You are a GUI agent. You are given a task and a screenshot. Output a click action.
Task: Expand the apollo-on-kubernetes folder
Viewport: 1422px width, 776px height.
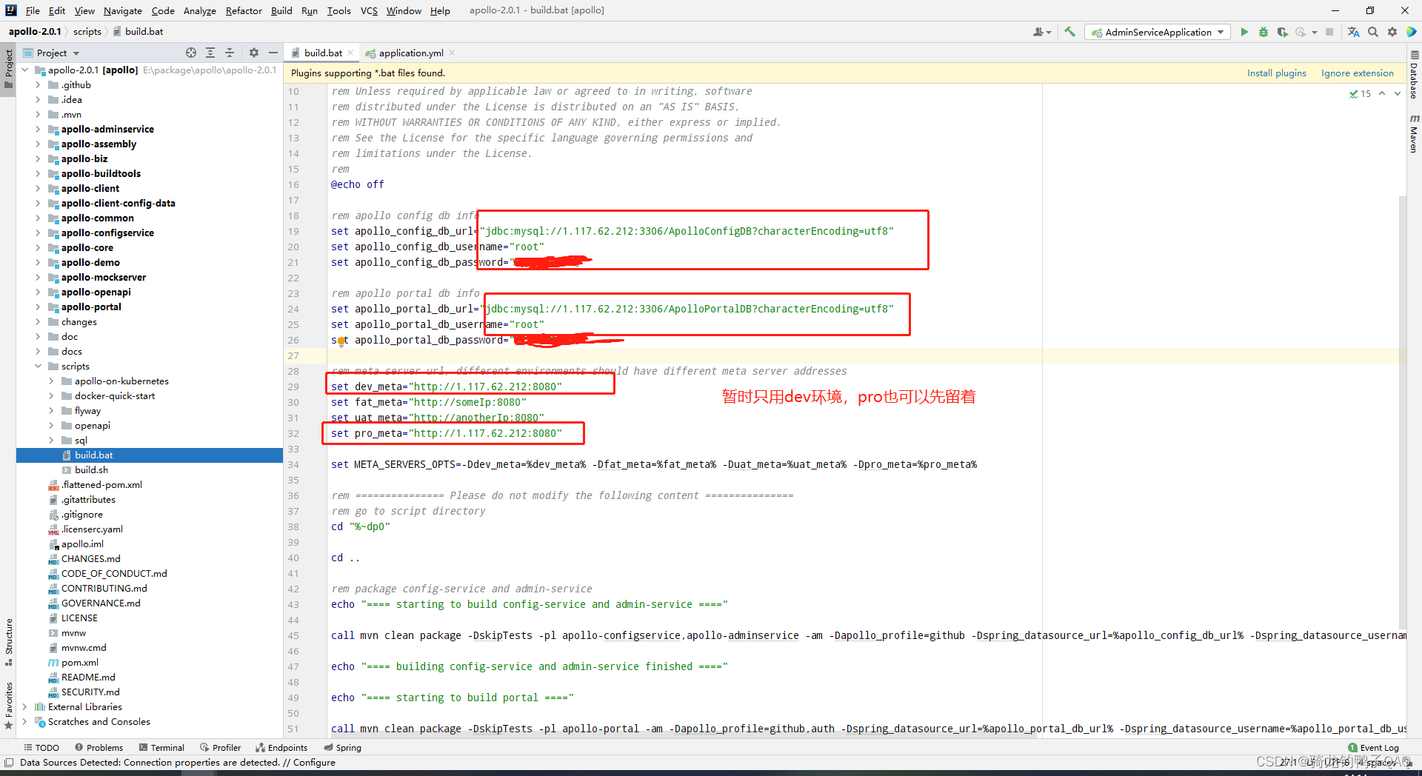pyautogui.click(x=52, y=381)
